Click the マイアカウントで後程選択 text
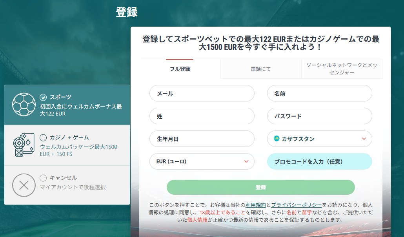The width and height of the screenshot is (404, 237). (73, 187)
